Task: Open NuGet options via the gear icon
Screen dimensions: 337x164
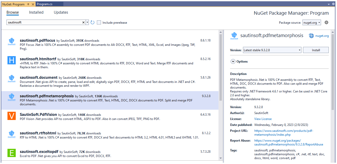Action: coord(326,22)
